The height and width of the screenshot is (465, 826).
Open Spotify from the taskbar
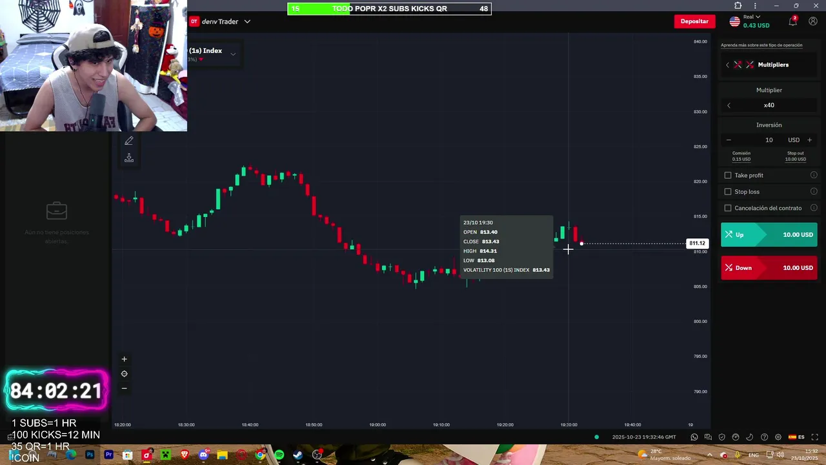[279, 455]
